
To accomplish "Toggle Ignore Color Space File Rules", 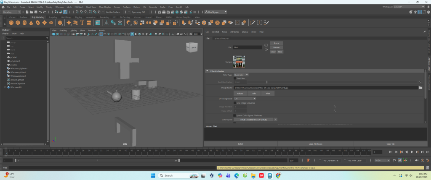I will 235,115.
